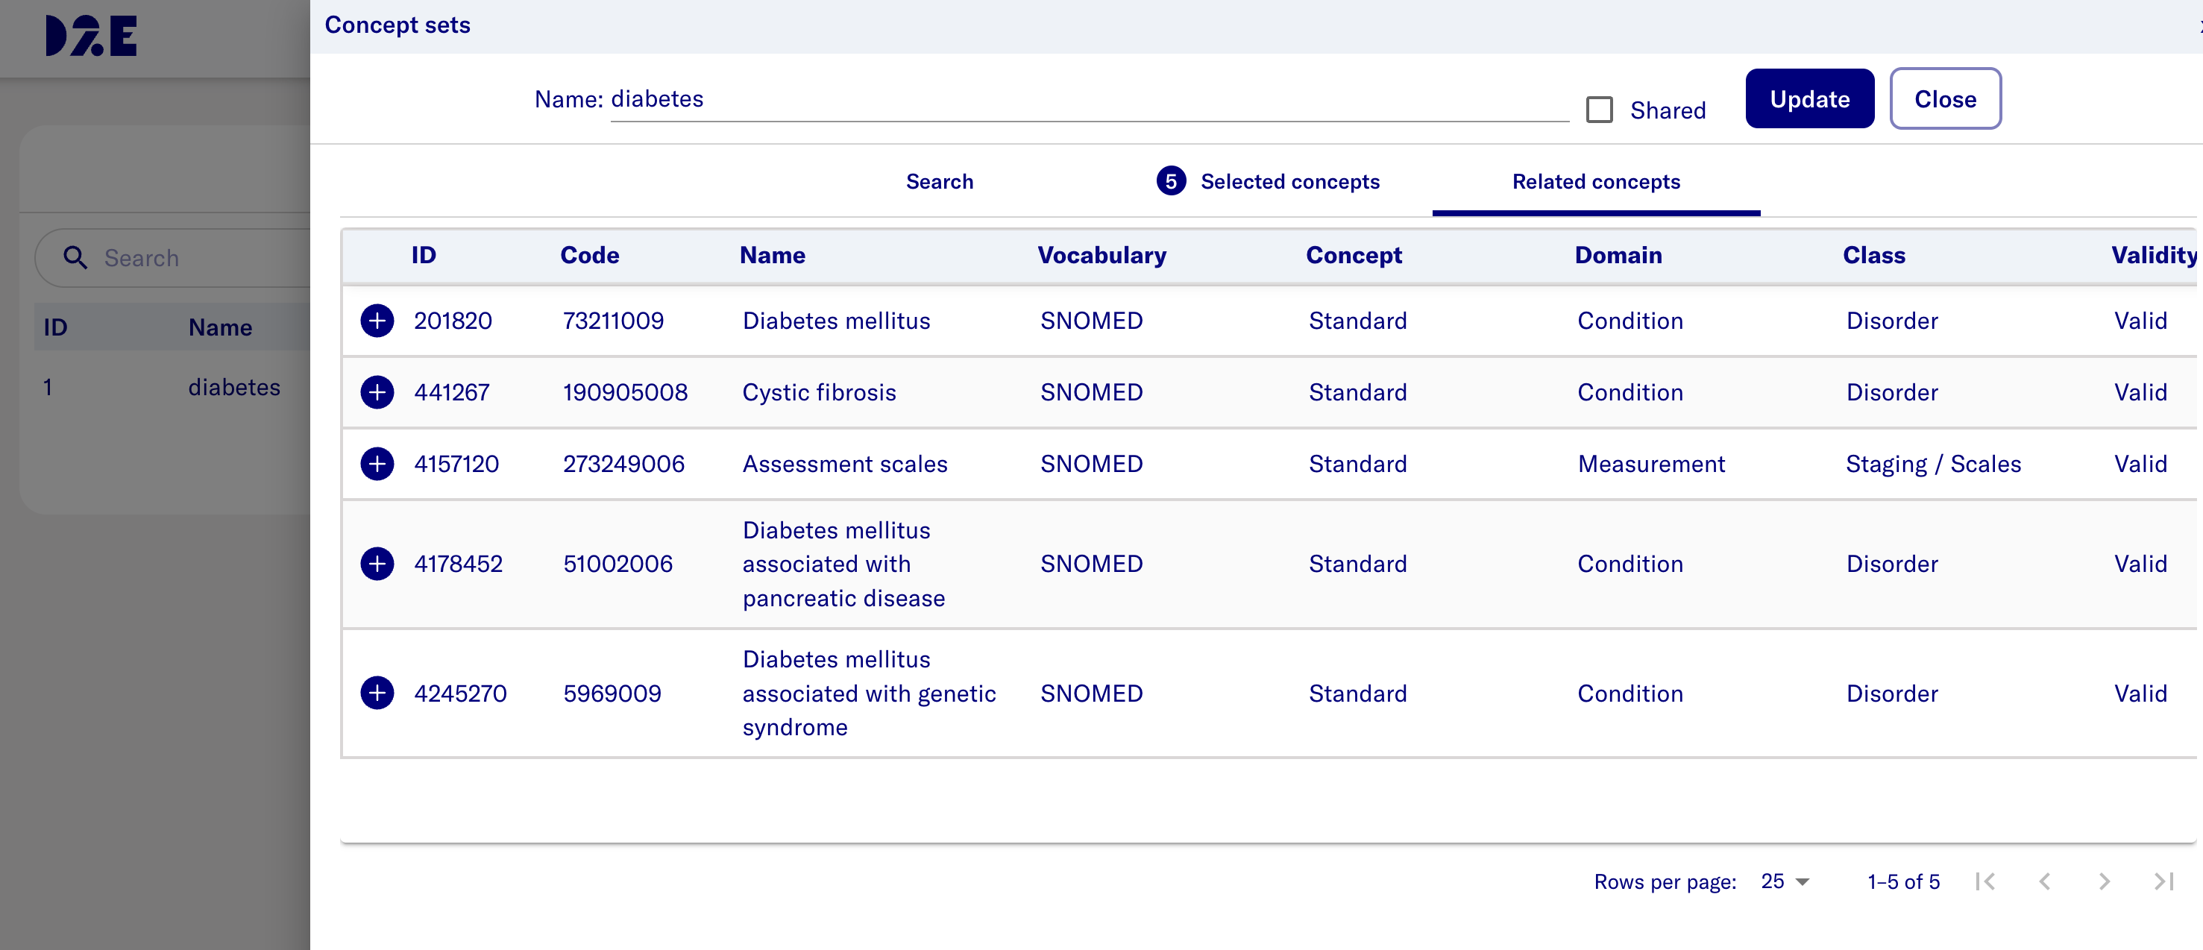Click the D2E logo
2203x950 pixels.
(x=91, y=36)
